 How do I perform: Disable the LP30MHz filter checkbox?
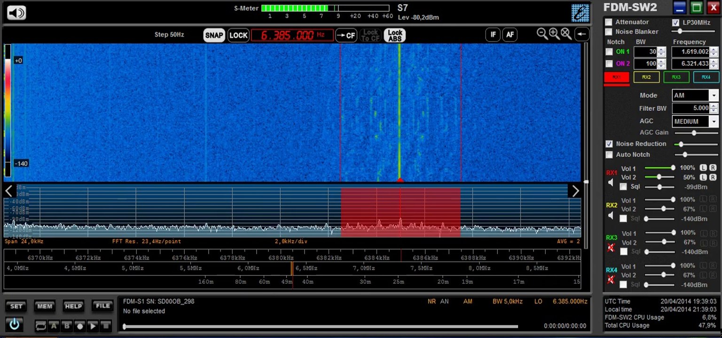(675, 23)
